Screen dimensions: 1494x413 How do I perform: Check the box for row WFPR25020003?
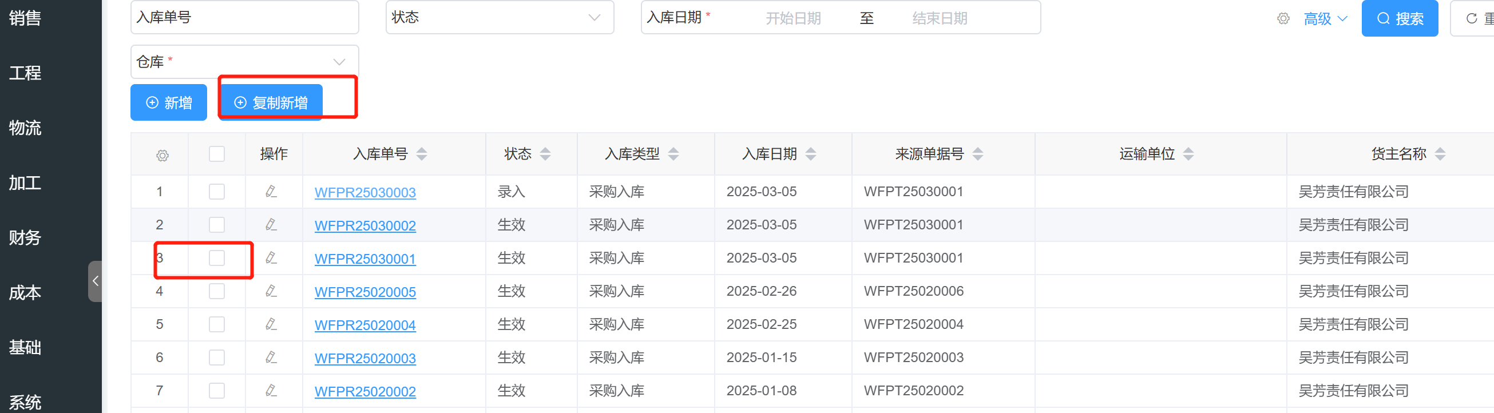pos(217,358)
